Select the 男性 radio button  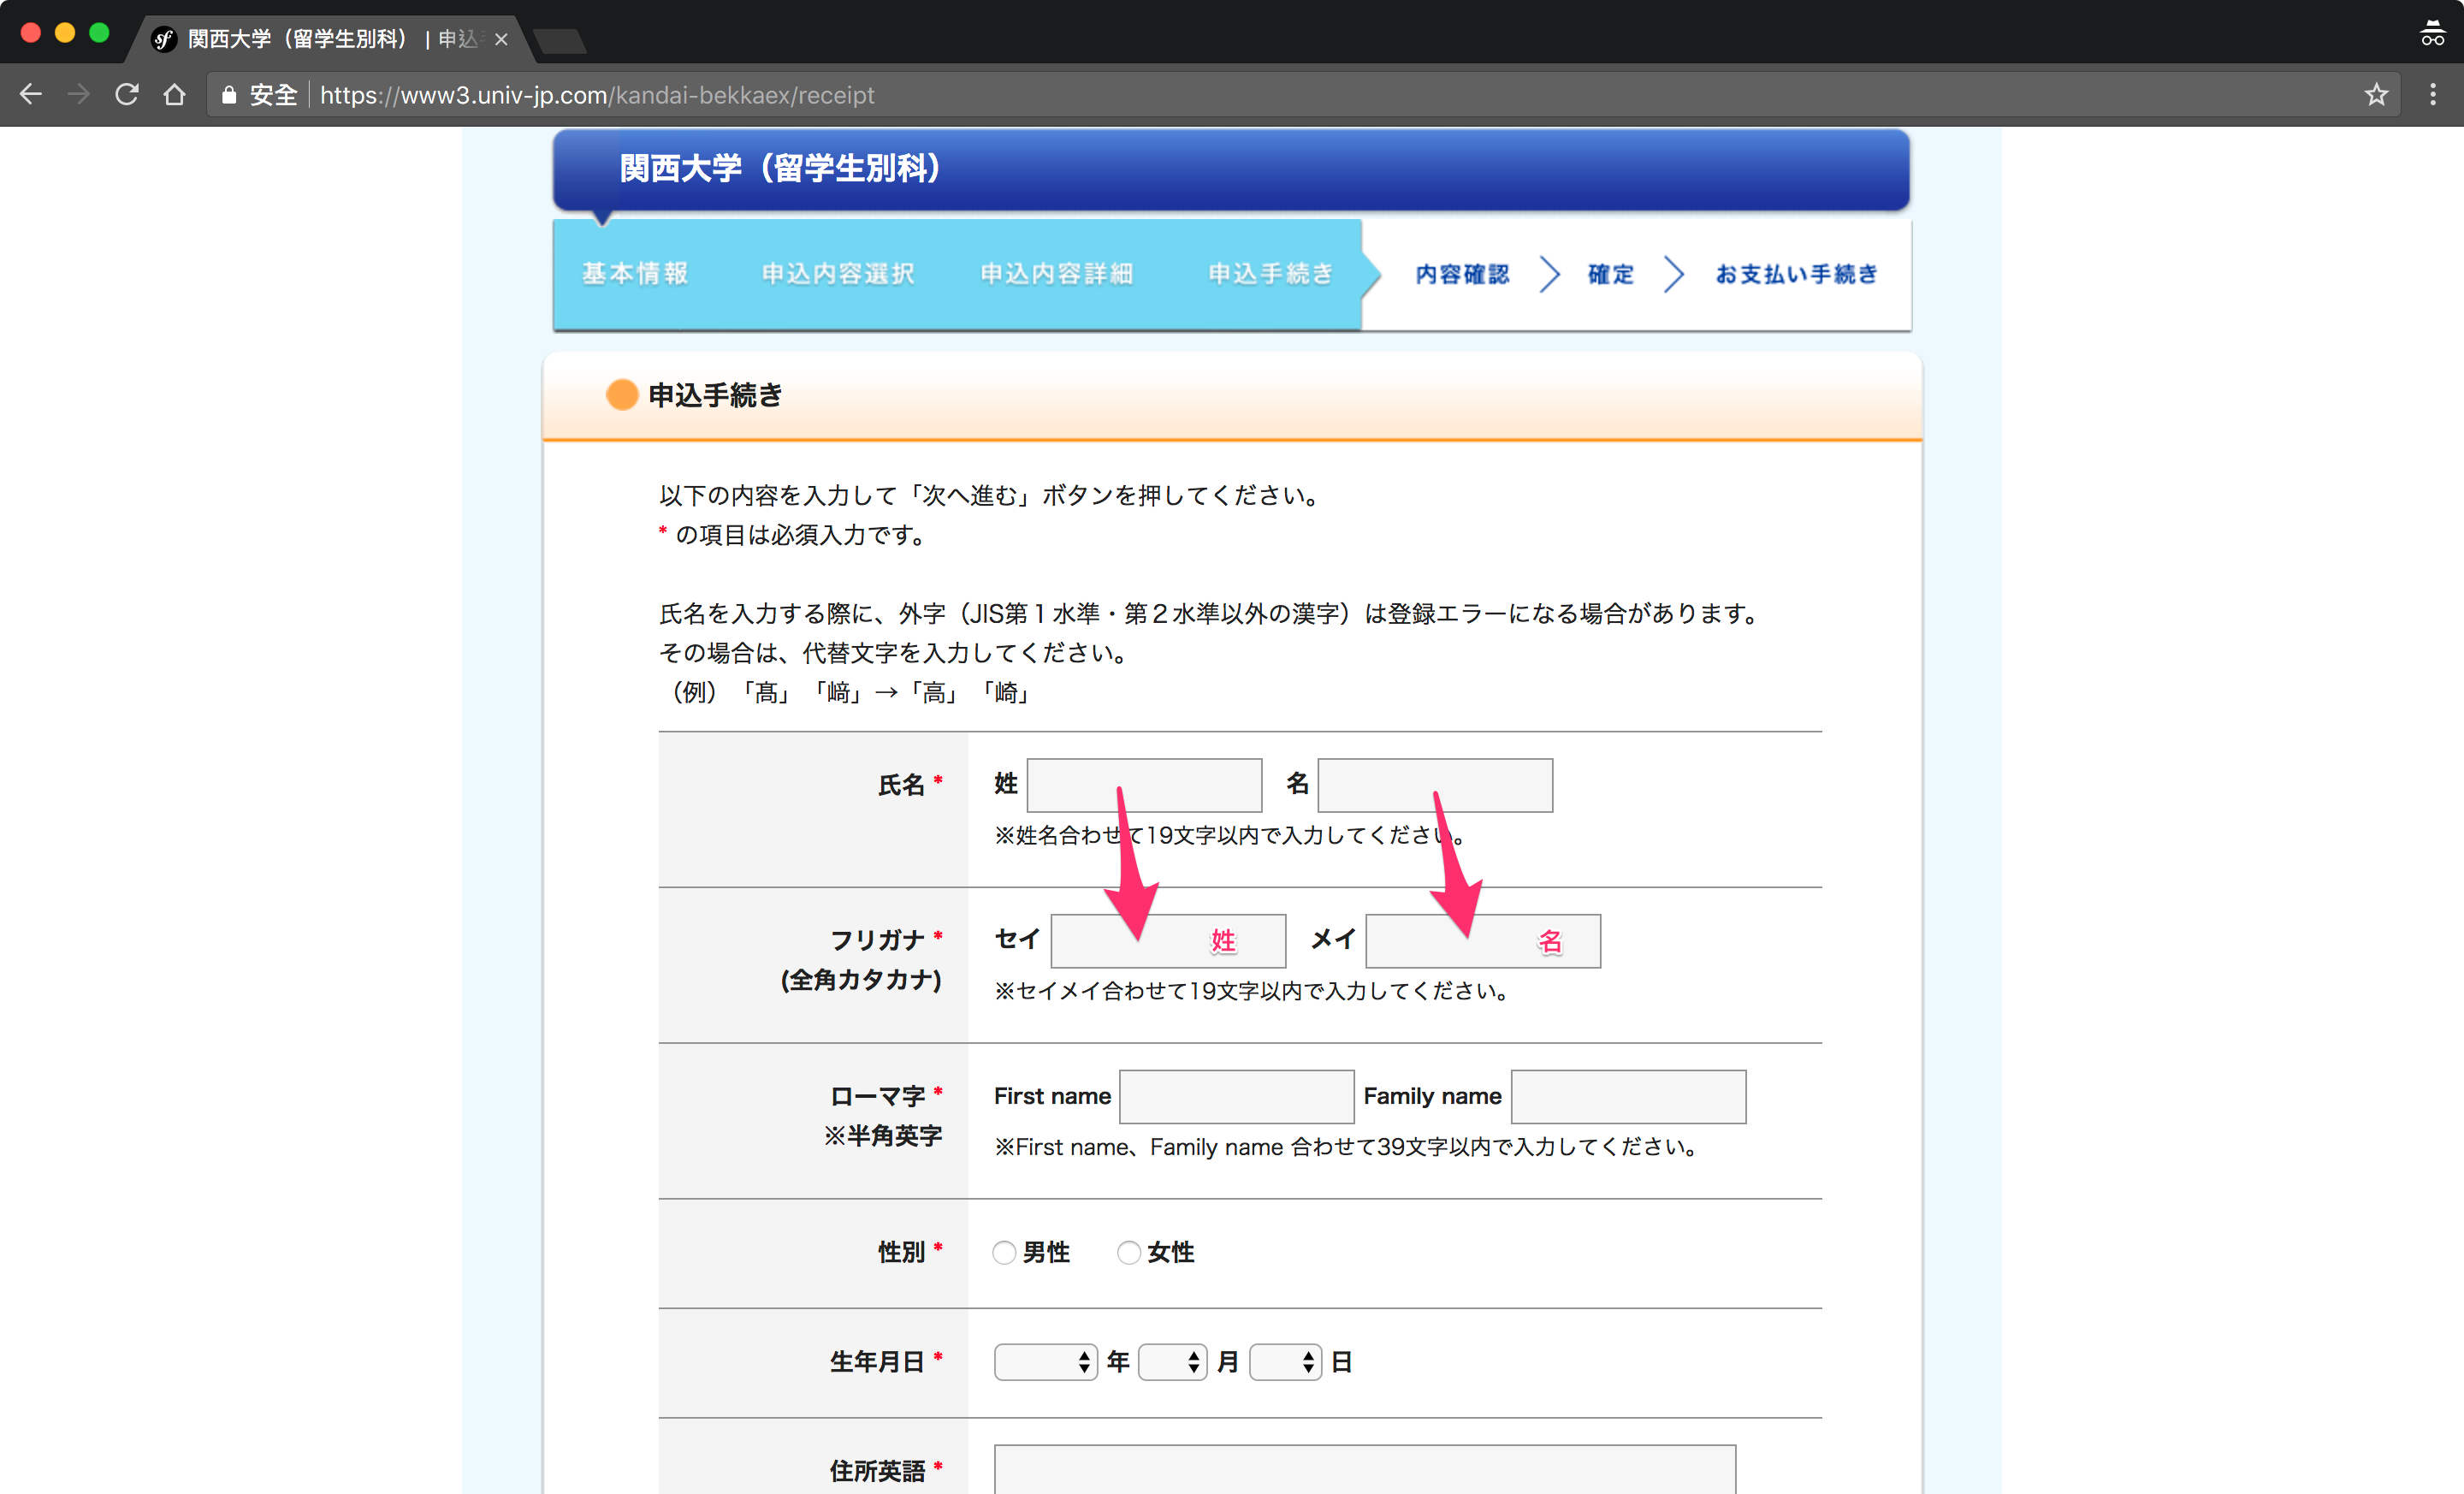[1004, 1252]
